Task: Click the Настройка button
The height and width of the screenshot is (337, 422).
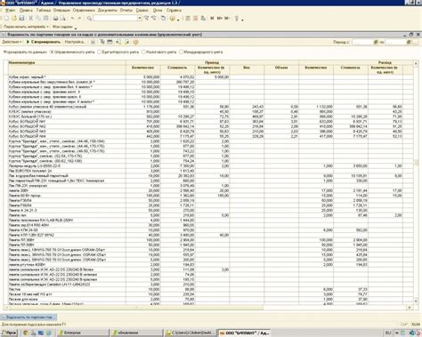Action: (x=75, y=42)
